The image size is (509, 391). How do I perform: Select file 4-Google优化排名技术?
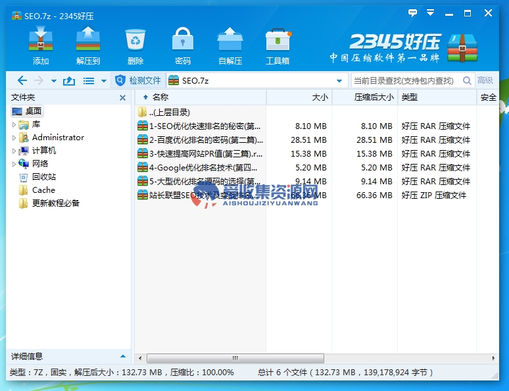coord(197,168)
